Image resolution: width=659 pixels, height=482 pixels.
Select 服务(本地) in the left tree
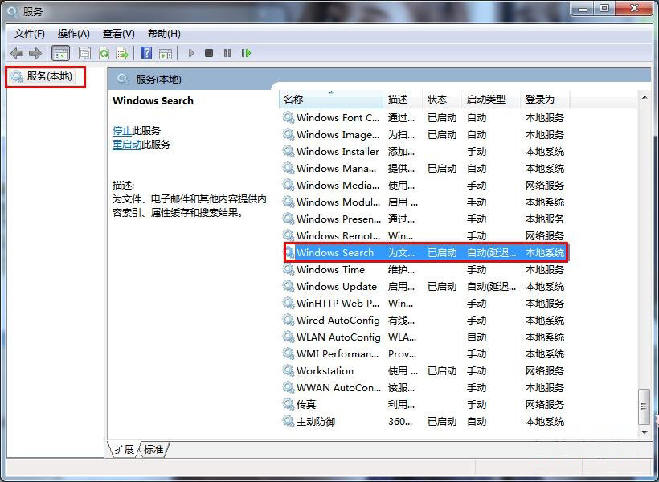click(x=50, y=76)
